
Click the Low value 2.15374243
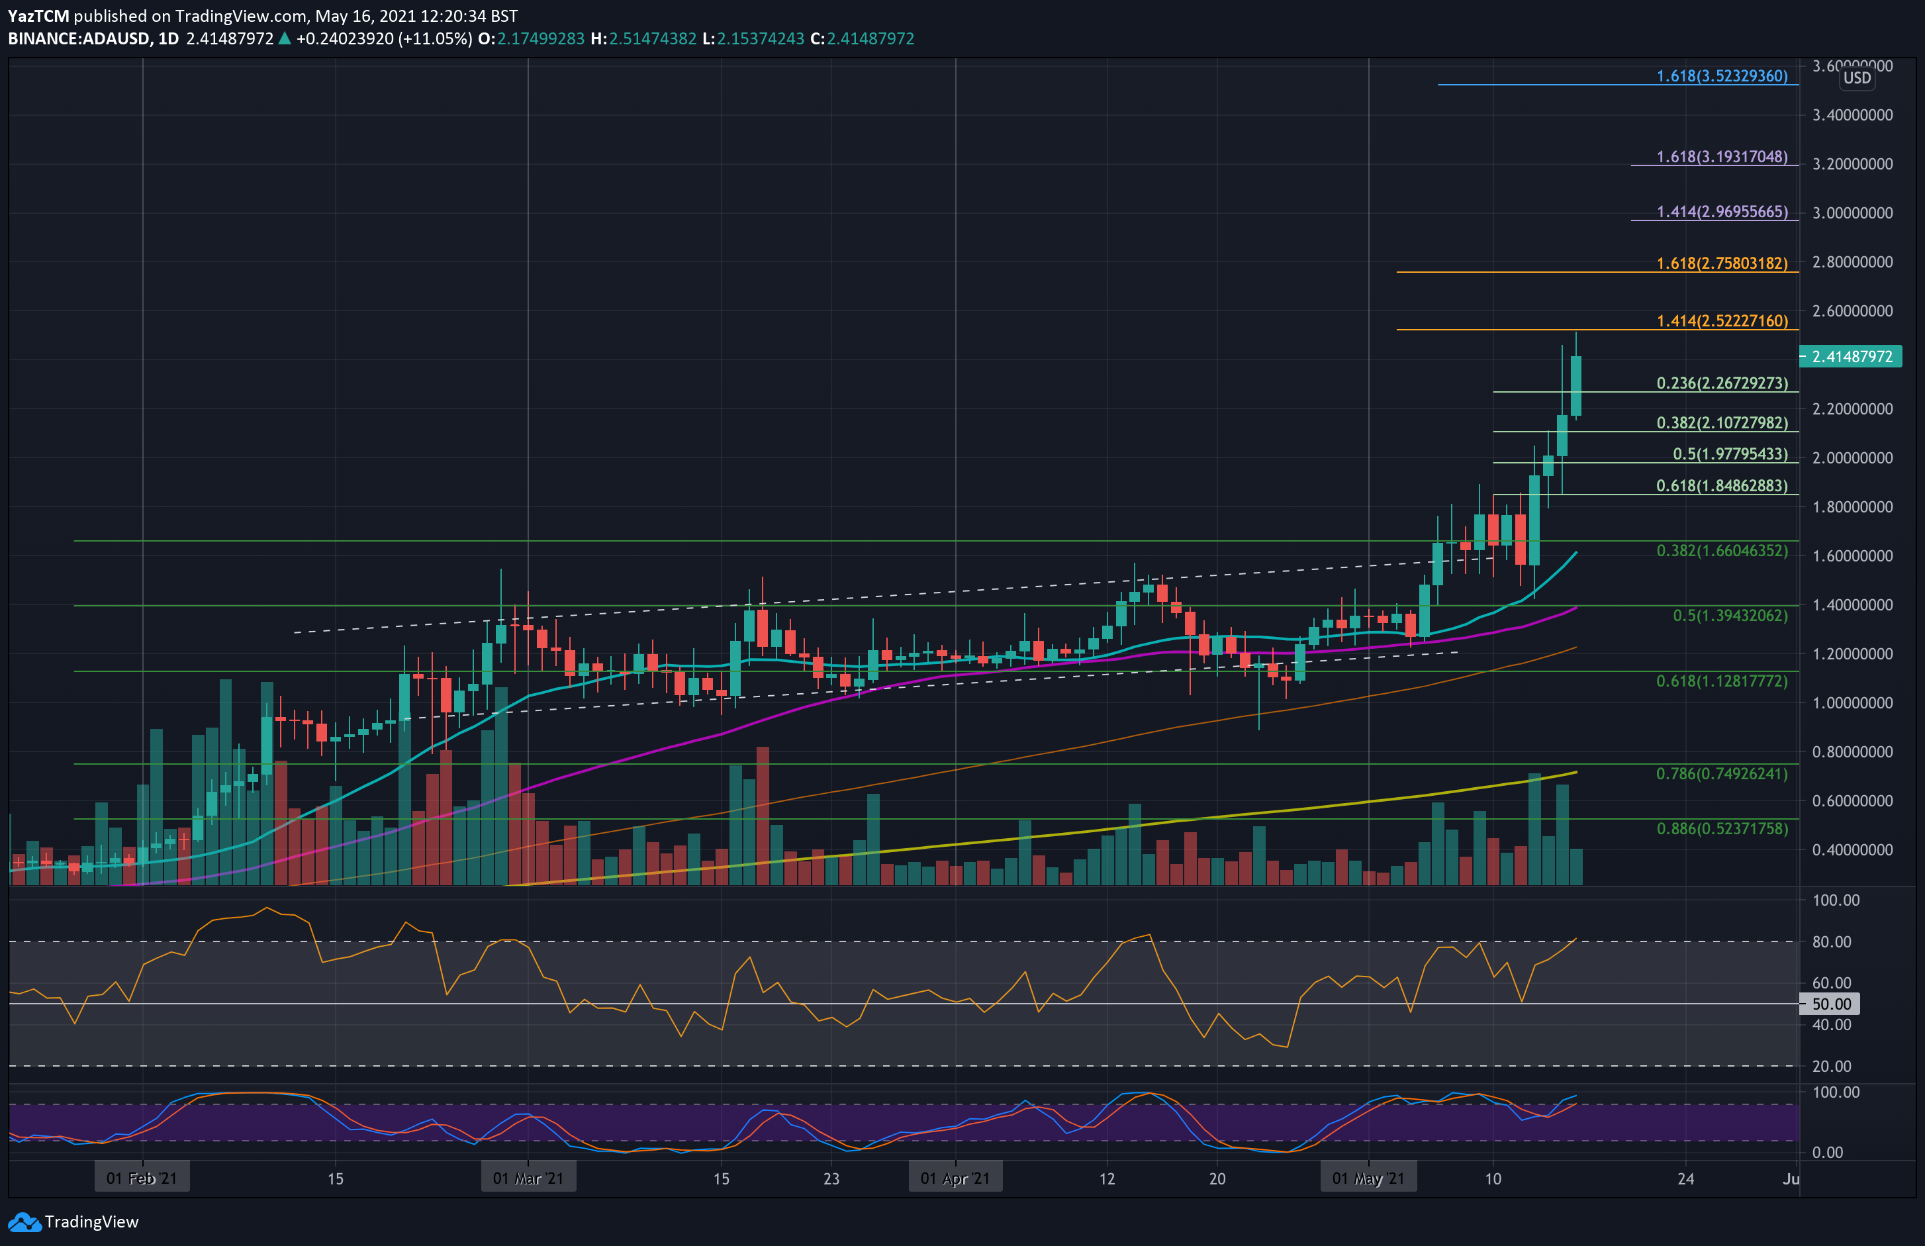pos(761,39)
